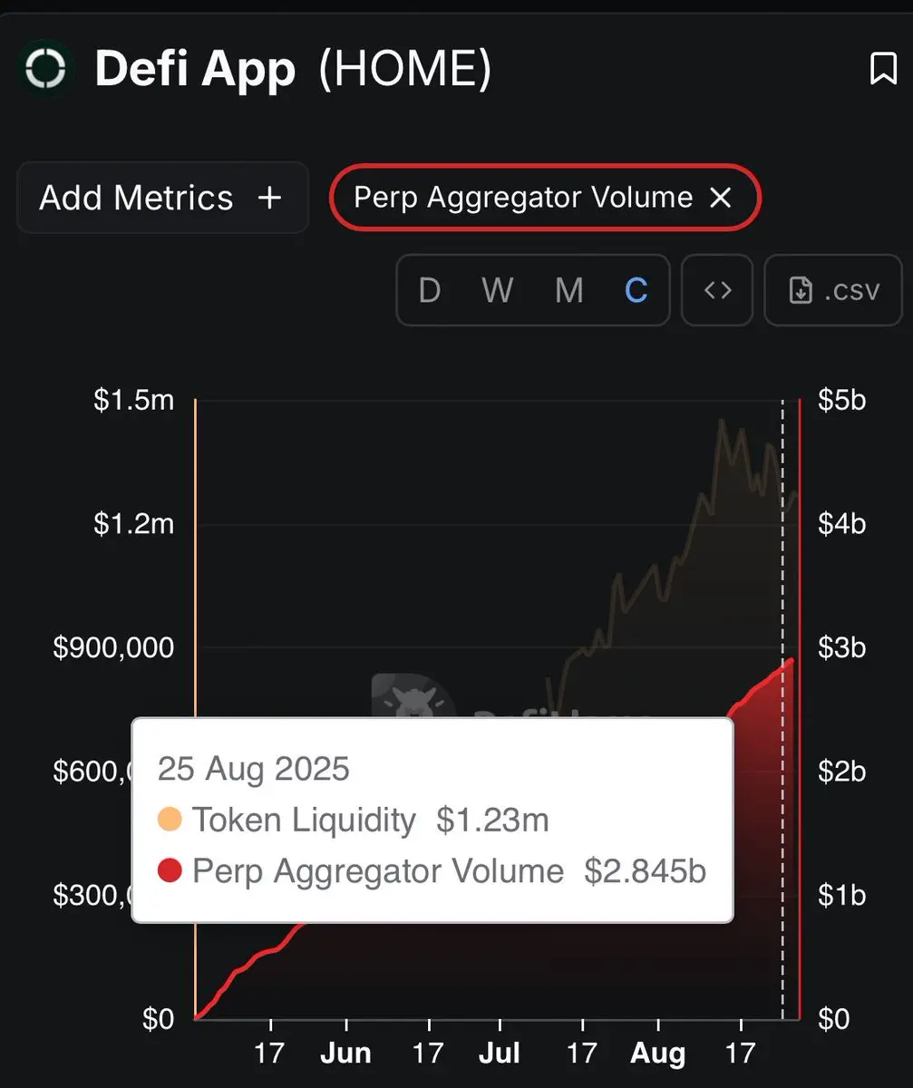This screenshot has height=1088, width=913.
Task: Remove Perp Aggregator Volume metric with X
Action: 720,198
